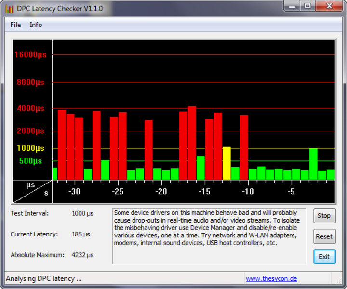Image resolution: width=347 pixels, height=289 pixels.
Task: Click the -30 time axis label
Action: [74, 192]
